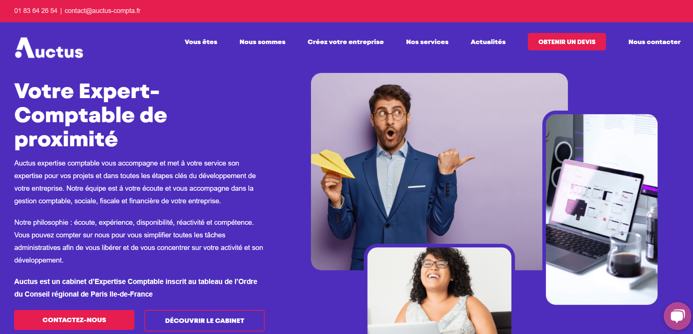Select Créez votre entreprise menu item

(x=346, y=42)
